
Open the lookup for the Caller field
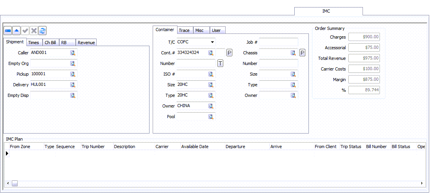(x=73, y=53)
